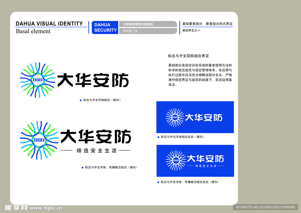Click the 'www.nipic.cn' watermark link
The height and width of the screenshot is (213, 301).
[x=46, y=208]
